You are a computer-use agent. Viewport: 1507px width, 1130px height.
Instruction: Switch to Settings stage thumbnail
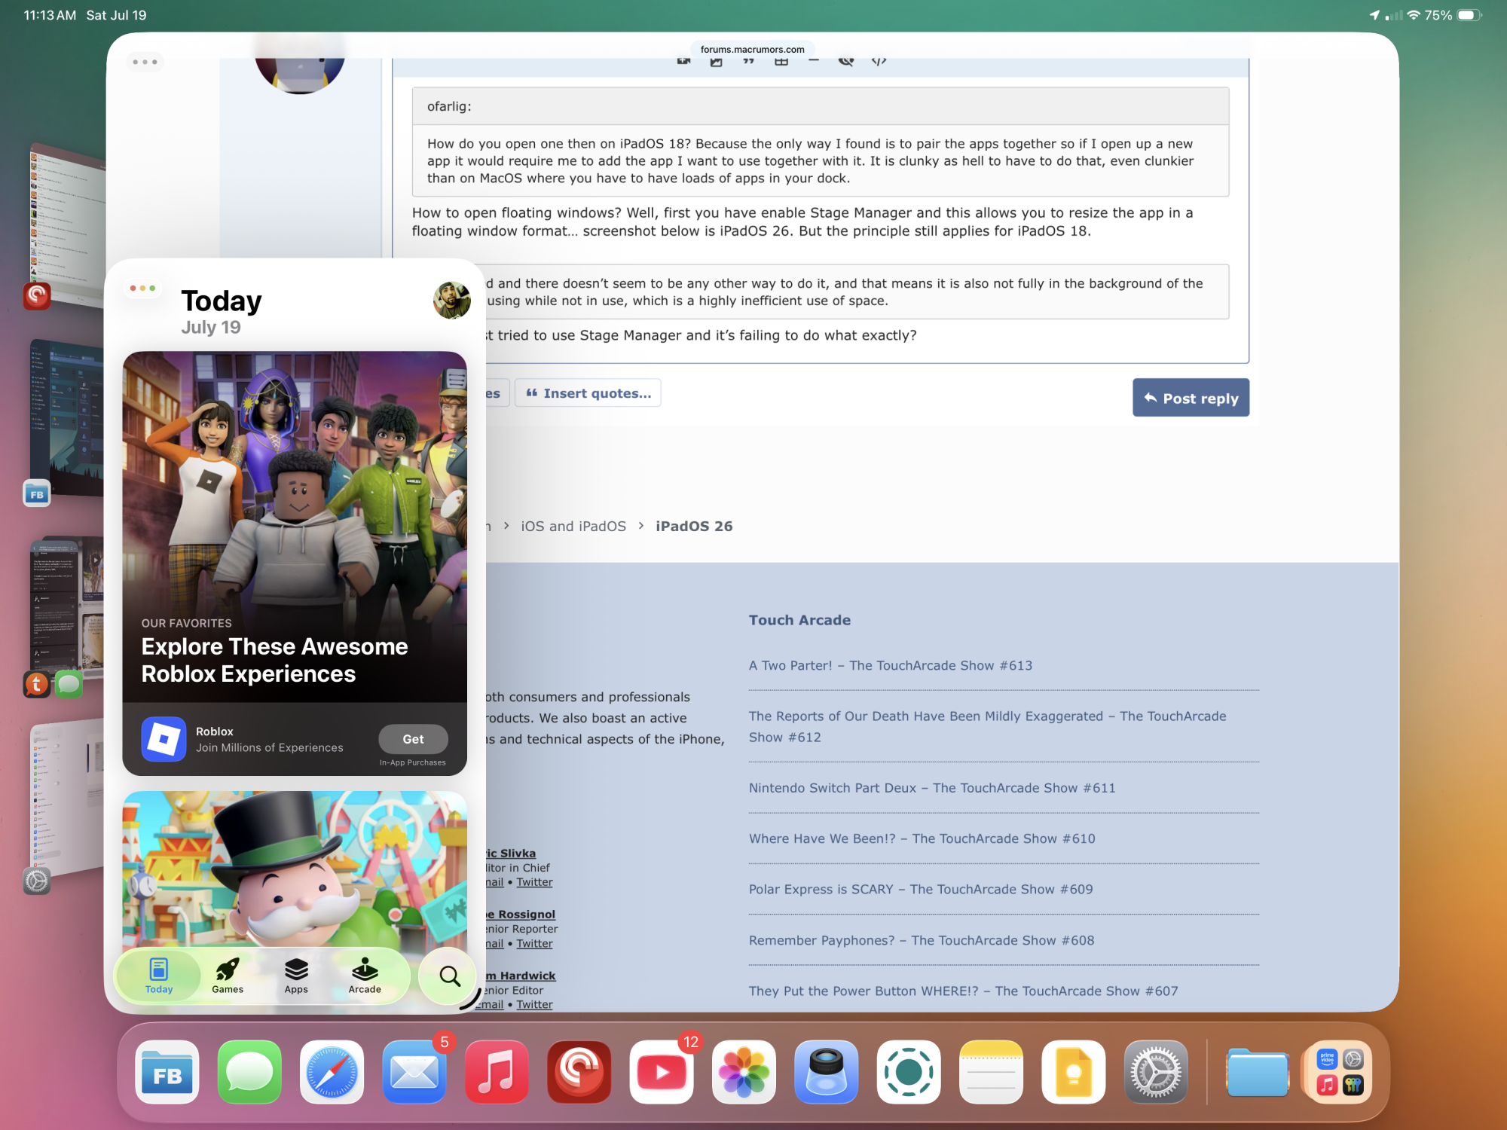click(x=68, y=799)
